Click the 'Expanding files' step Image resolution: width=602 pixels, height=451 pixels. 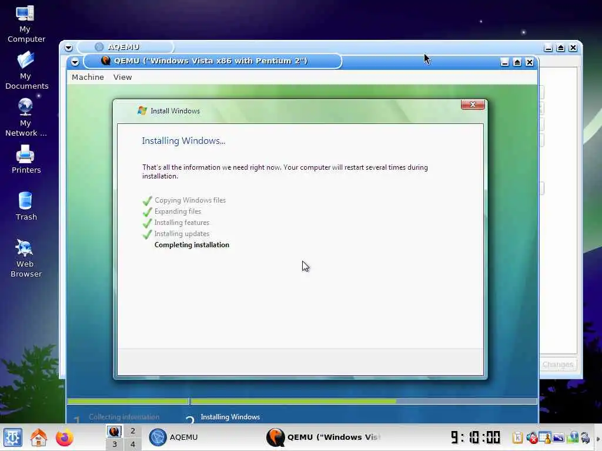coord(178,211)
